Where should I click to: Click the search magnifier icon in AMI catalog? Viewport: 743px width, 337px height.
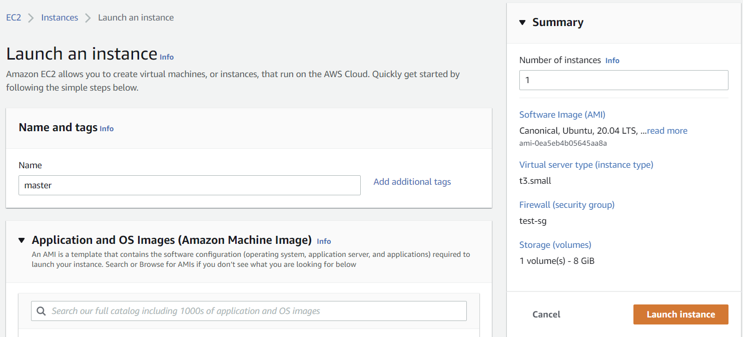pos(41,311)
